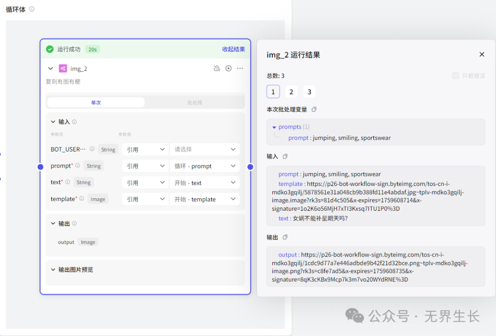
Task: Click the right output connector dot on node
Action: (x=250, y=167)
